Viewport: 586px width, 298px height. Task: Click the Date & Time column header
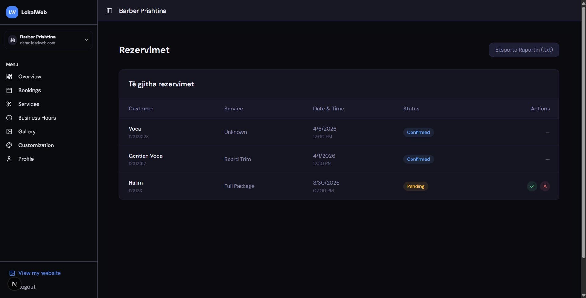[328, 109]
